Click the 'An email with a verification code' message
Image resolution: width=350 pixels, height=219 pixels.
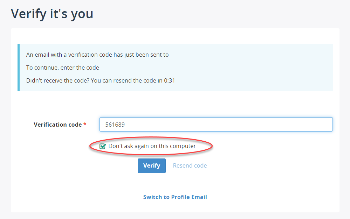coord(97,55)
